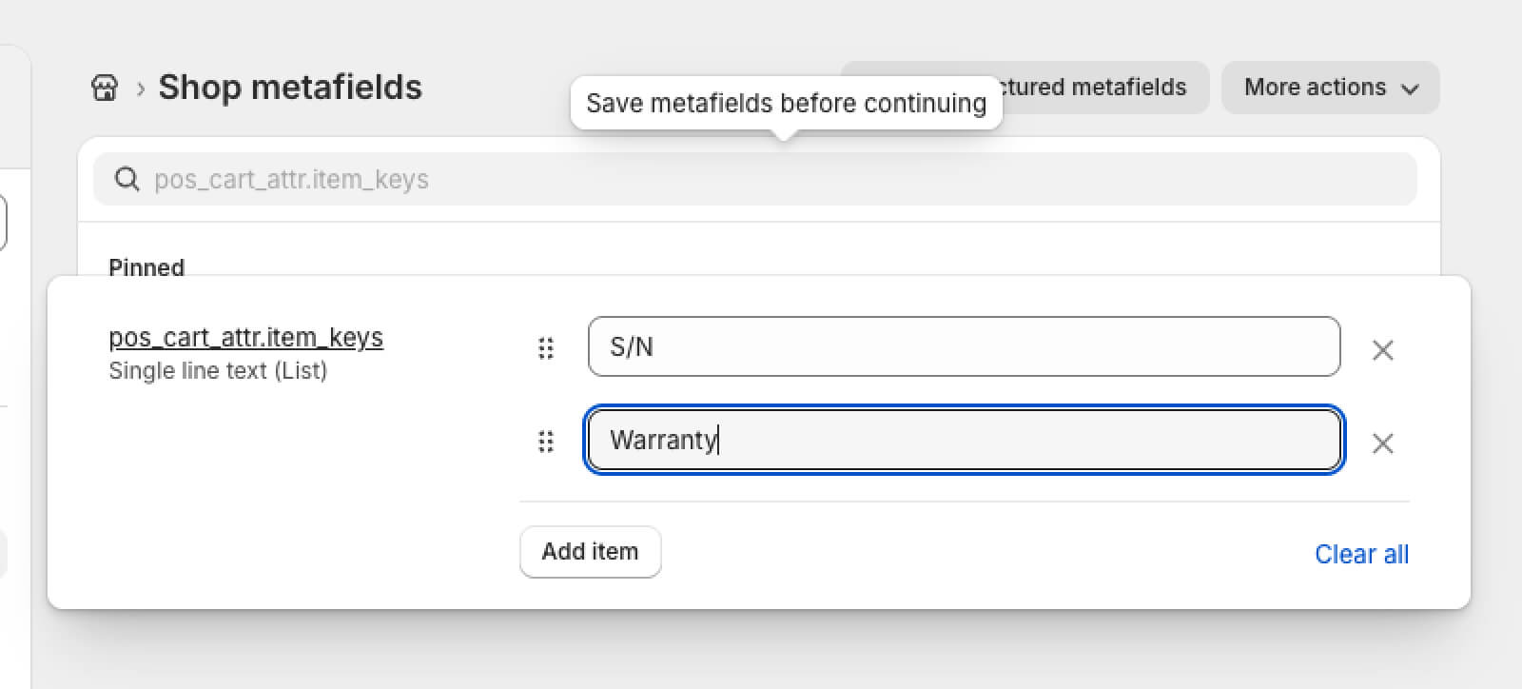
Task: Clear all list values
Action: coord(1361,554)
